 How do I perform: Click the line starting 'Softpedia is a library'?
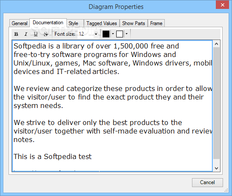(x=96, y=46)
